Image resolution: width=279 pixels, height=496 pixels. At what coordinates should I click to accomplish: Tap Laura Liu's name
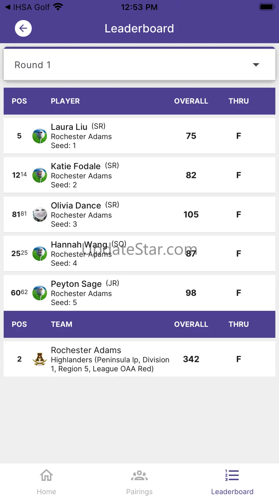coord(69,127)
